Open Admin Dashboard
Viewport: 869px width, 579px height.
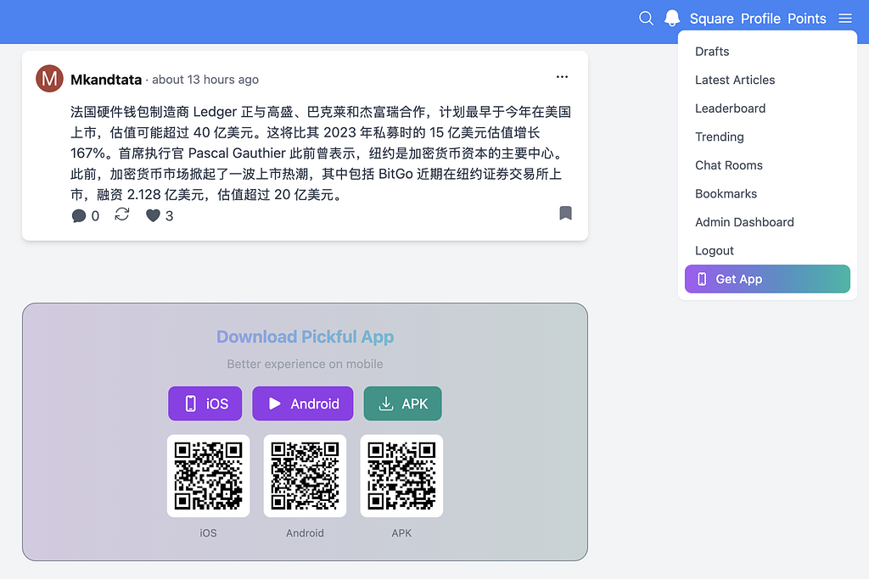click(744, 222)
